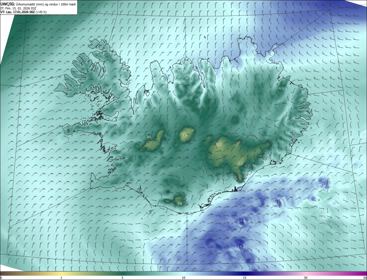Screen dimensions: 367x280
Task: Click the legend tick label 50
Action: click(365, 278)
